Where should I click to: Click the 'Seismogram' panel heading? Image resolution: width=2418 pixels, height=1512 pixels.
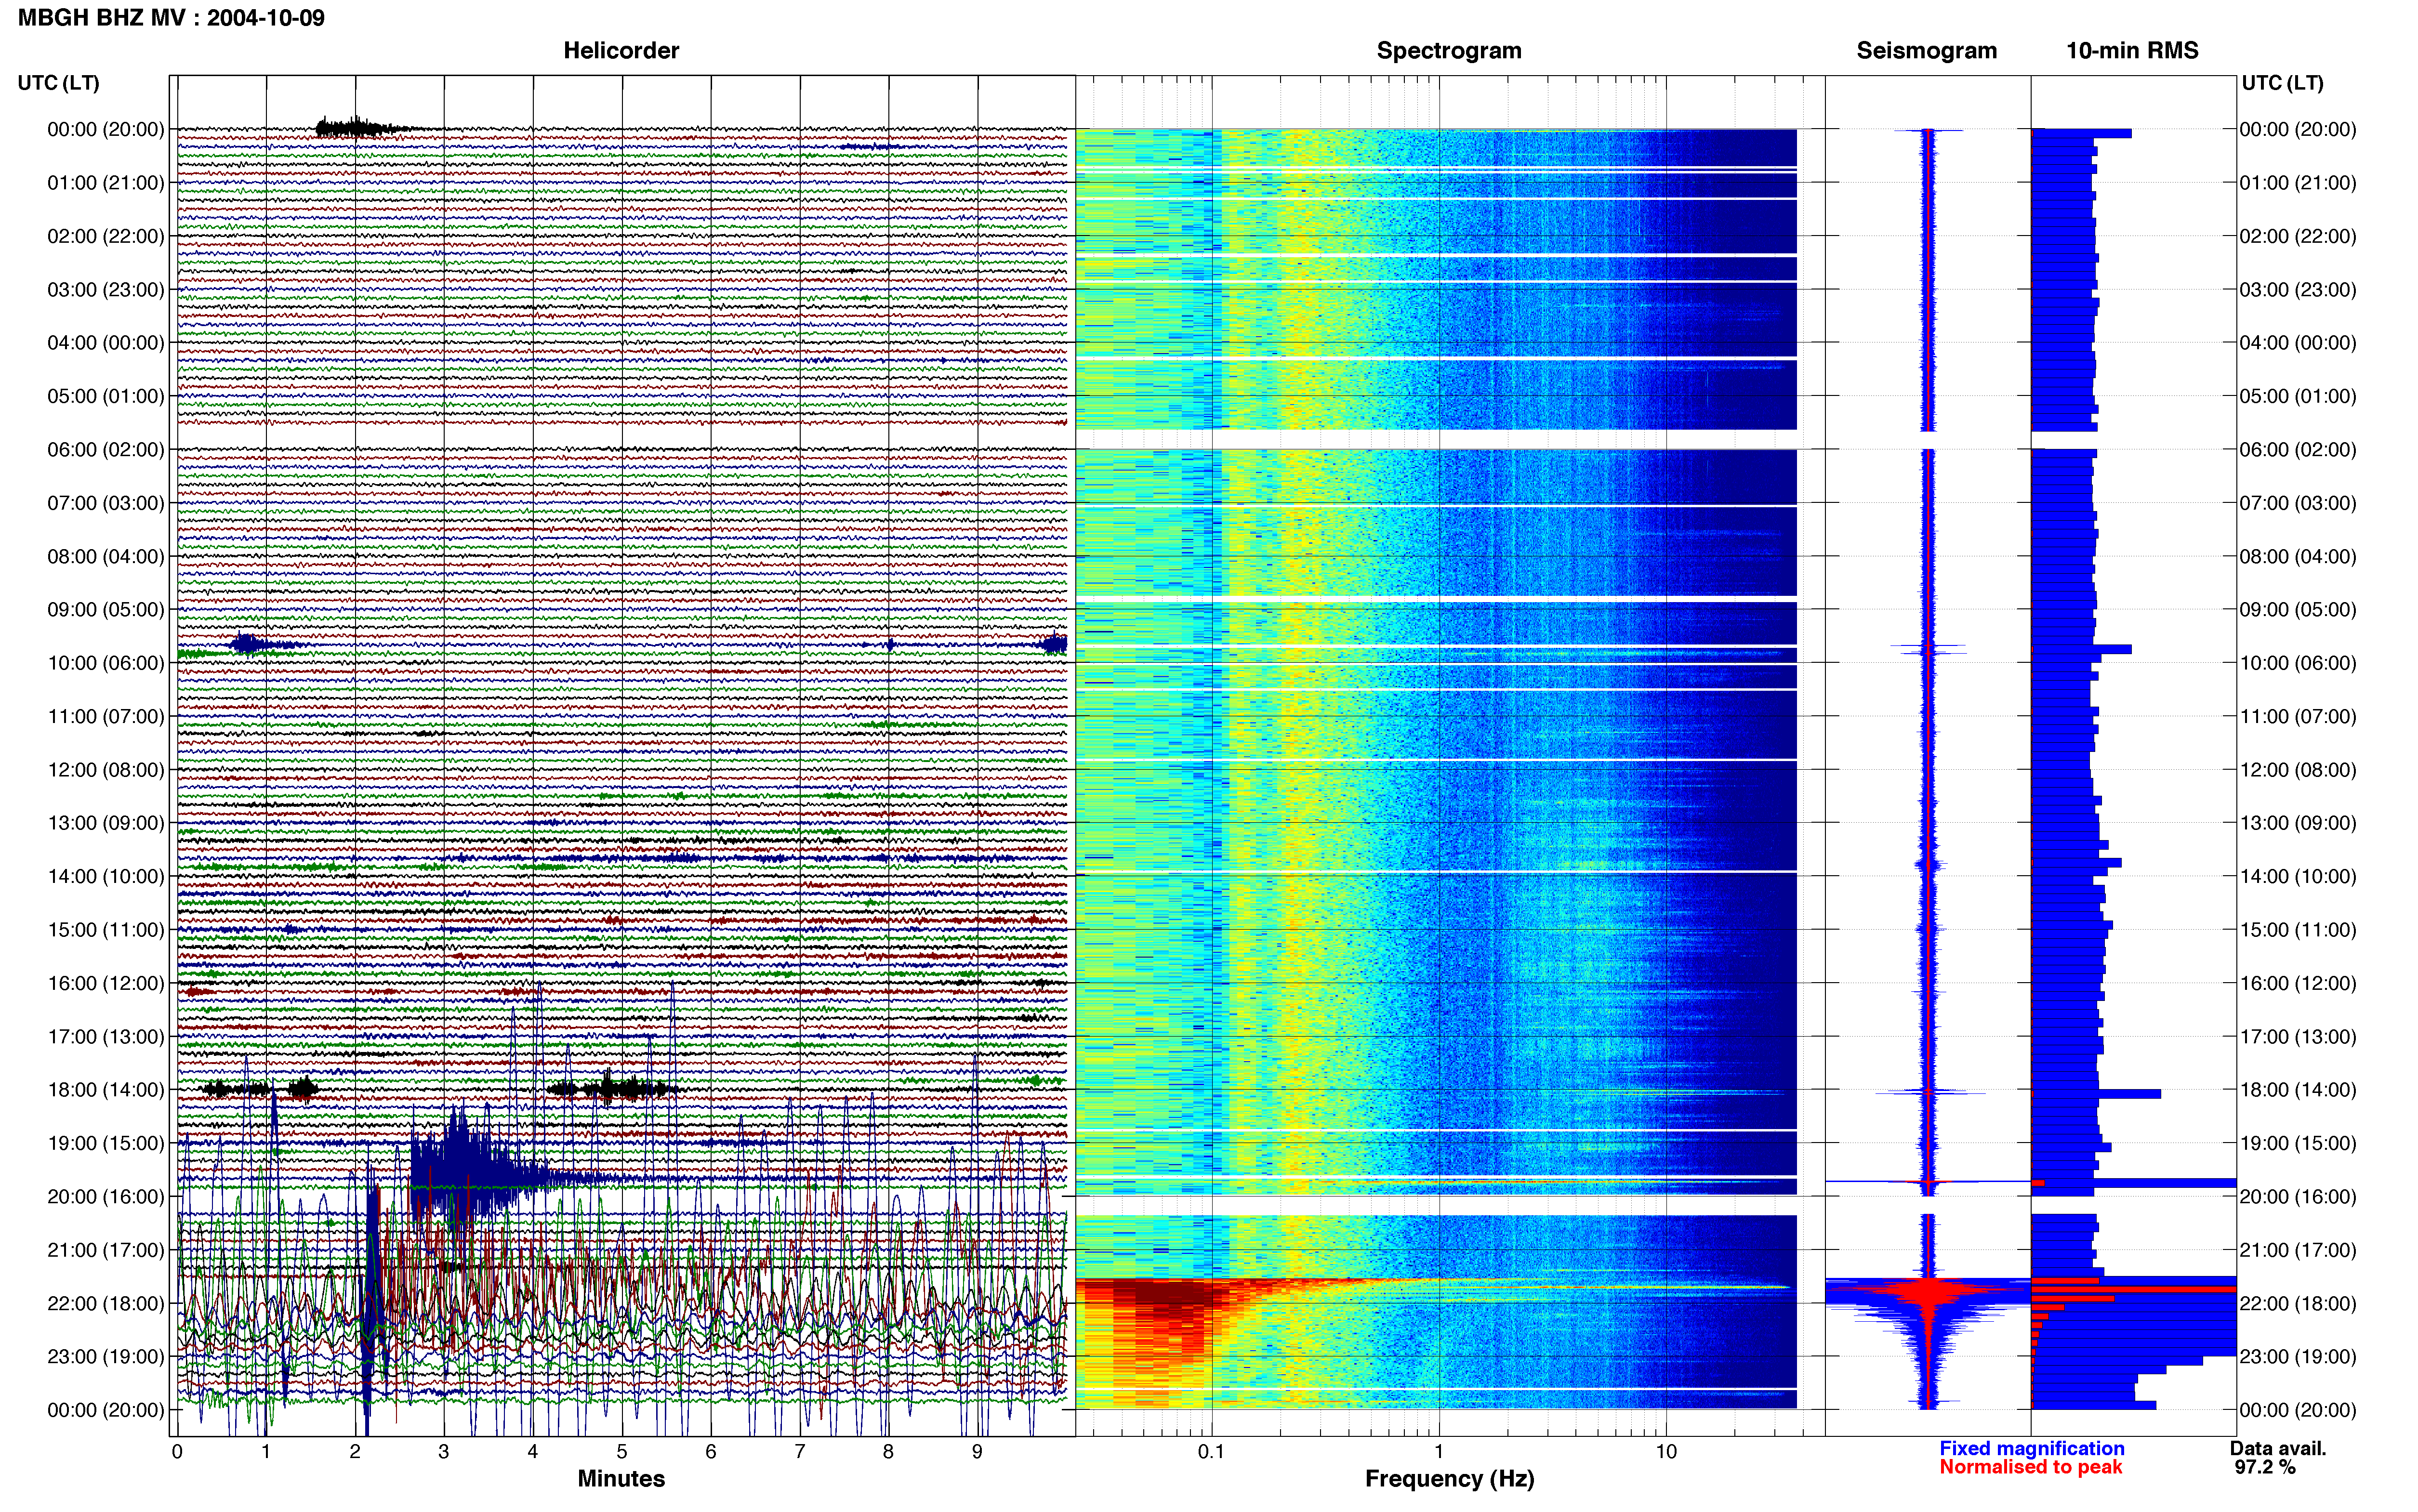1926,51
